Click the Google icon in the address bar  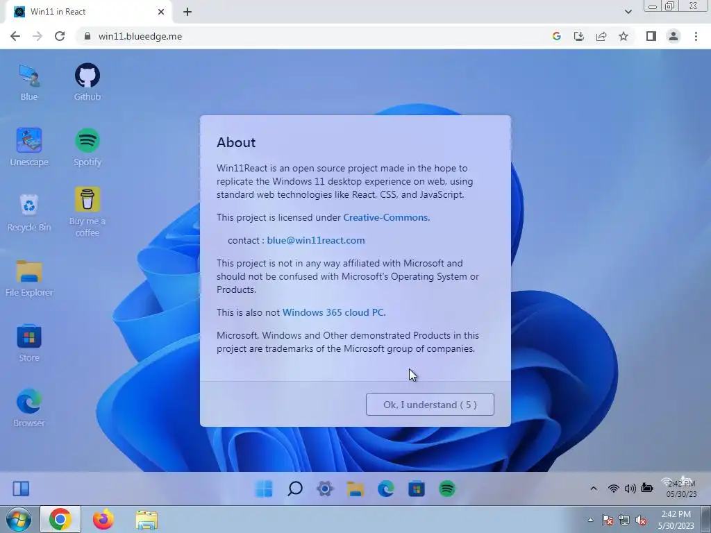(x=557, y=36)
